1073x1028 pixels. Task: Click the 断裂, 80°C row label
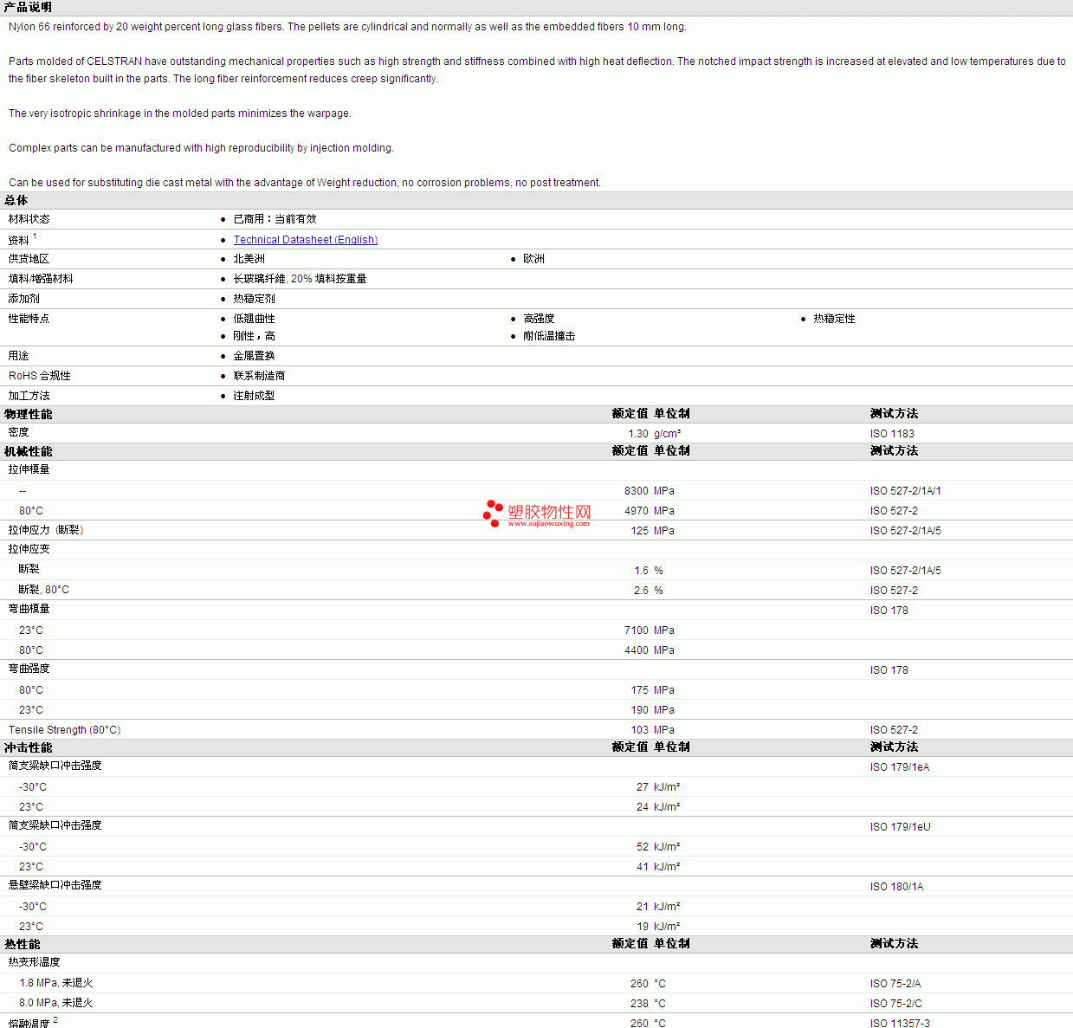(44, 590)
